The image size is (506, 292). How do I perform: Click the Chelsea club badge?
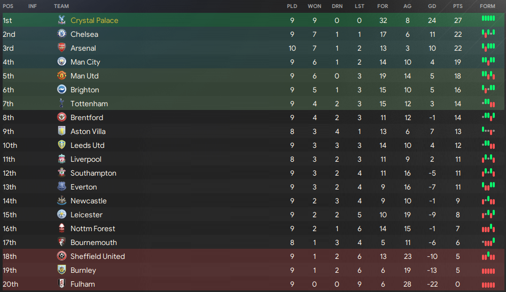tap(61, 34)
